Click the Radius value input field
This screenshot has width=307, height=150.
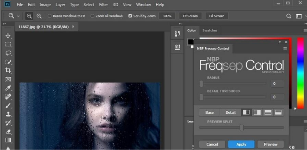pyautogui.click(x=277, y=84)
